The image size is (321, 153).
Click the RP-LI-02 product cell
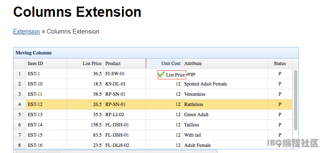(125, 115)
